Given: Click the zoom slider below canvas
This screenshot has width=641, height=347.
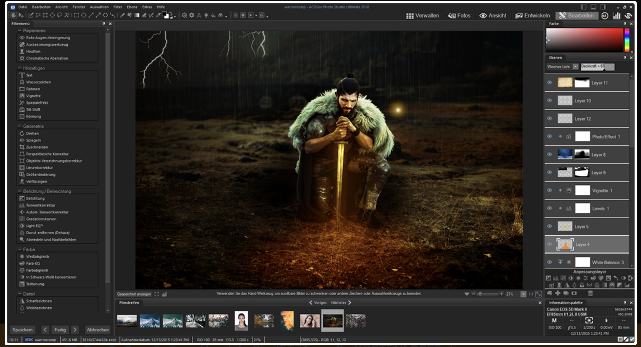Looking at the screenshot, I should [x=487, y=294].
